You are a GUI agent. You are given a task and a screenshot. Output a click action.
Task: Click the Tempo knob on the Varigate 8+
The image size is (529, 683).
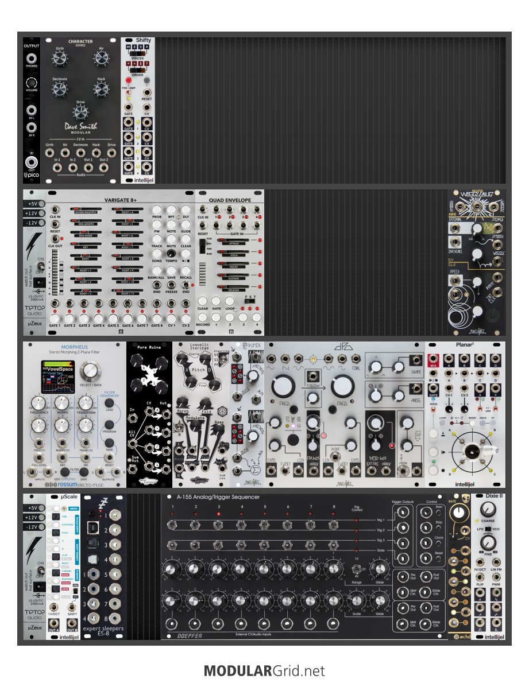[x=171, y=253]
